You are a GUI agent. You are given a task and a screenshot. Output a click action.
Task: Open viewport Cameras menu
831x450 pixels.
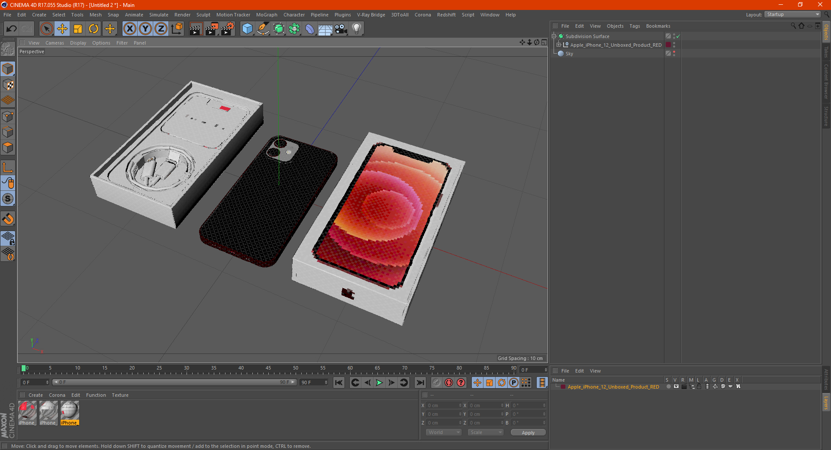(55, 43)
